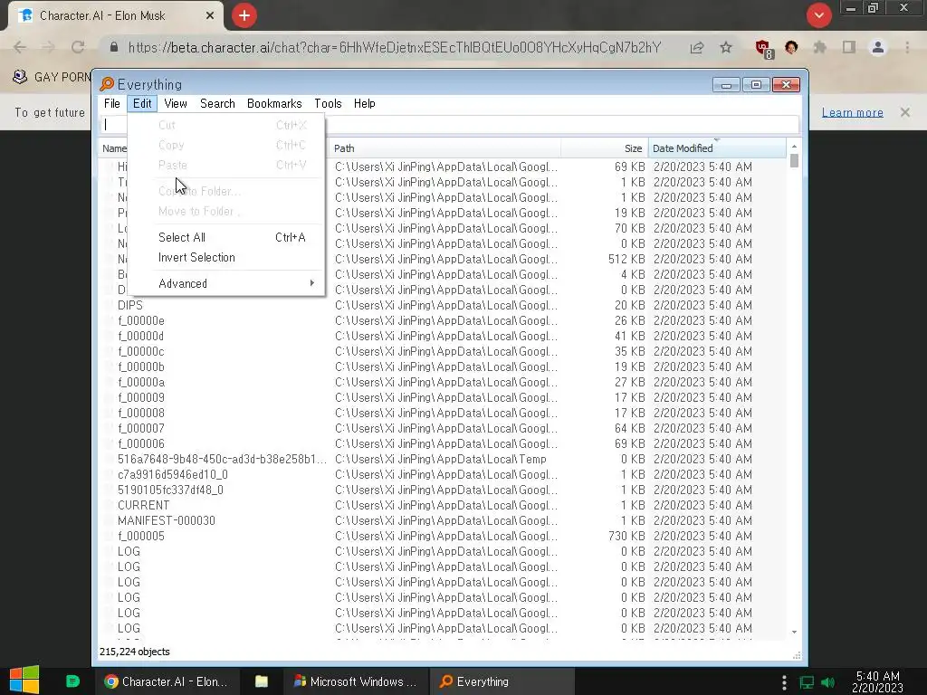The image size is (927, 695).
Task: Open File Explorer folder taskbar icon
Action: point(262,681)
